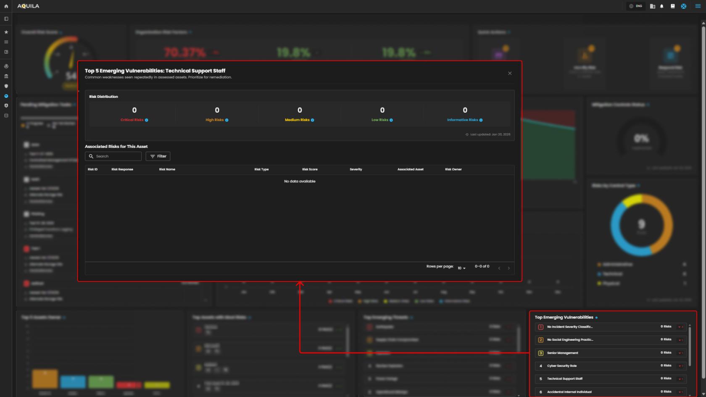Open the hamburger menu in top right
This screenshot has width=706, height=397.
coord(698,6)
